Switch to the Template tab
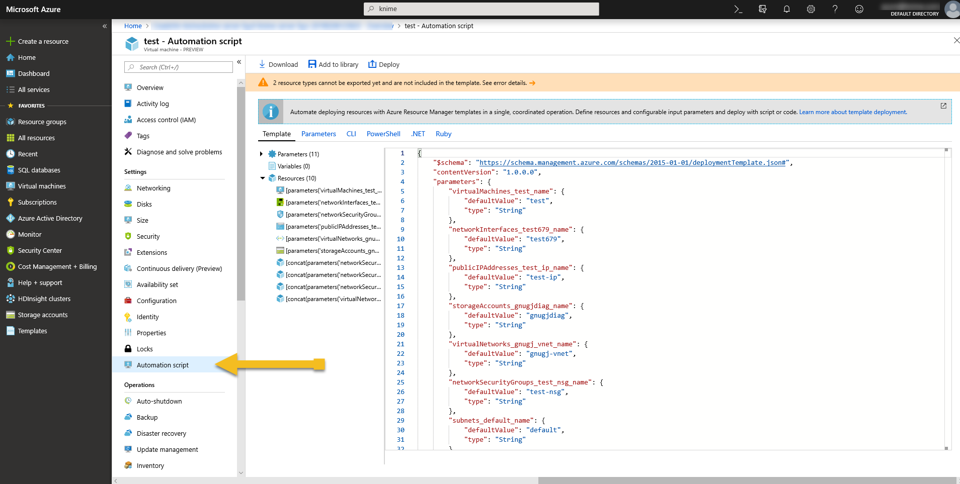Image resolution: width=960 pixels, height=484 pixels. point(277,134)
